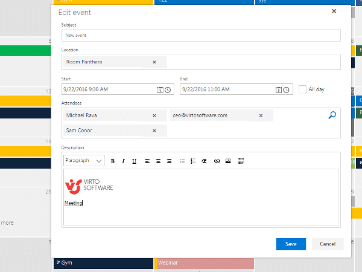Toggle italic formatting in description toolbar
Viewport: 362px width, 272px height.
(124, 161)
